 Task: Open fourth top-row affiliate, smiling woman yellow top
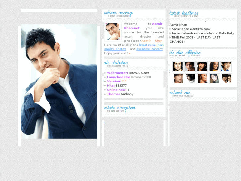[x=214, y=66]
